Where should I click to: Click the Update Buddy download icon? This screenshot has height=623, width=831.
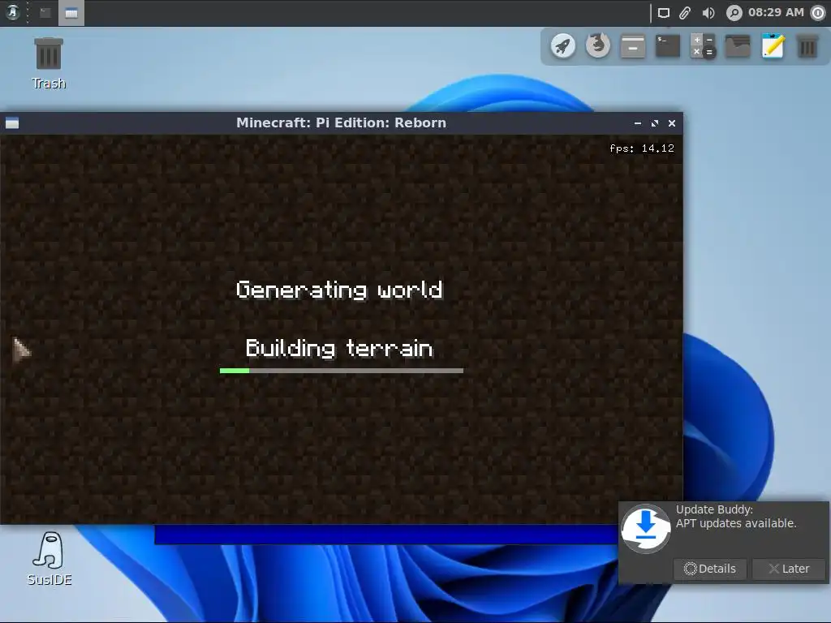tap(645, 528)
